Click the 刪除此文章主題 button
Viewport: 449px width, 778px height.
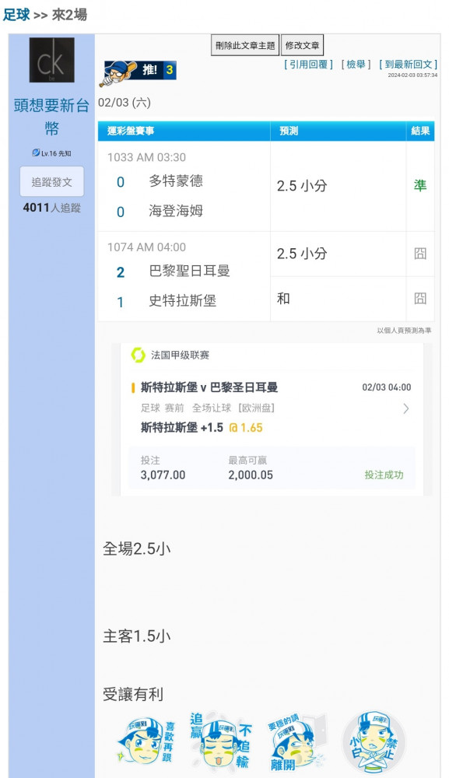(245, 45)
